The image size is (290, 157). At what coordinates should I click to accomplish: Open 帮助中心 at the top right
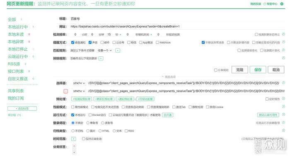pyautogui.click(x=271, y=4)
